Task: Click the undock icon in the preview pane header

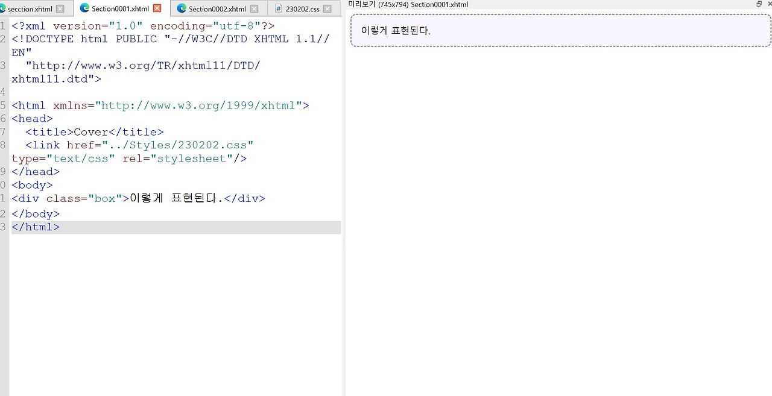Action: pyautogui.click(x=759, y=4)
